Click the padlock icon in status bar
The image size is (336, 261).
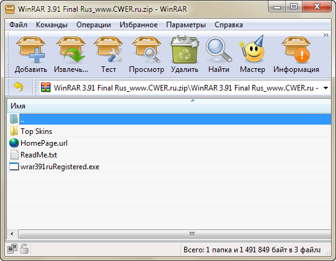(24, 249)
